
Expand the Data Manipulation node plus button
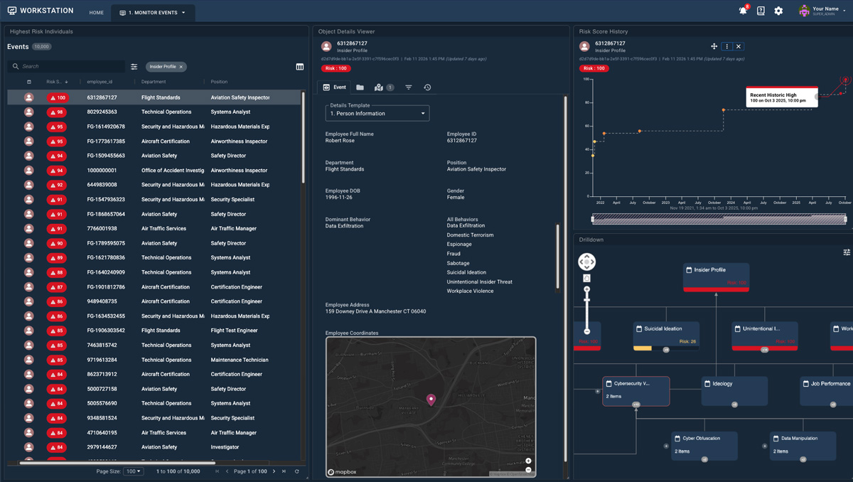pyautogui.click(x=765, y=446)
